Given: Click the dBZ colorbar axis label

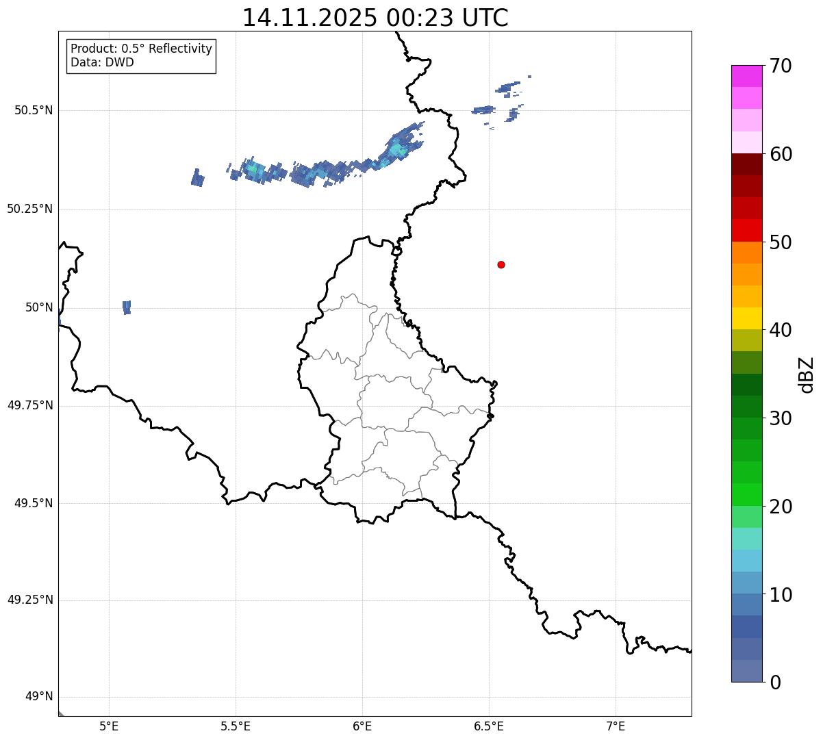Looking at the screenshot, I should click(807, 374).
